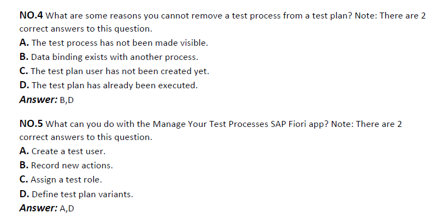Click the Answer A,D line
The height and width of the screenshot is (219, 435).
(x=46, y=208)
